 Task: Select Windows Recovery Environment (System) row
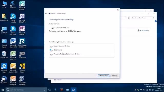(x=81, y=54)
